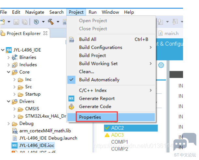This screenshot has height=160, width=199.
Task: Click the Build All icon in menu
Action: 72,40
